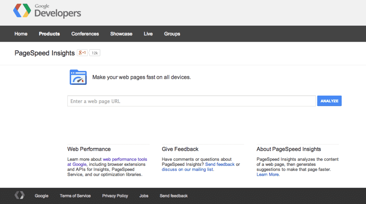Screen dimensions: 366x204
Task: Click the Google Developers logo
Action: [47, 11]
